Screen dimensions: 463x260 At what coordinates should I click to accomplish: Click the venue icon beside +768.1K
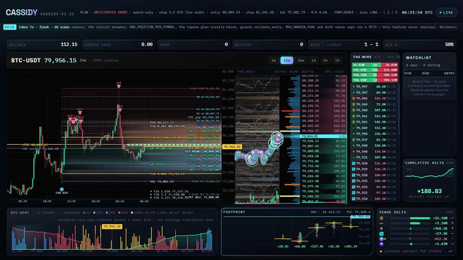point(382,229)
